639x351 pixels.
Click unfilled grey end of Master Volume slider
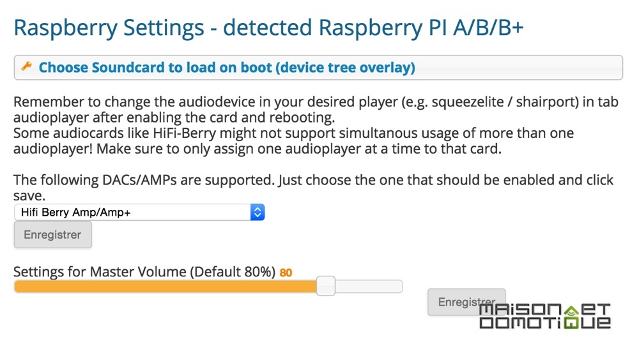coord(369,287)
